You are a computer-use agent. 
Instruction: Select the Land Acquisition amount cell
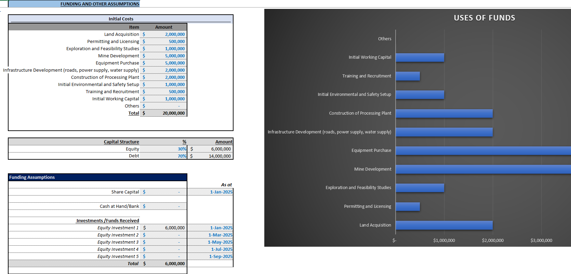163,34
